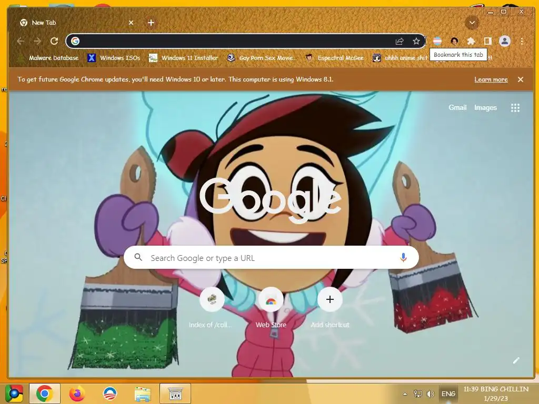539x404 pixels.
Task: Click the Search Google or type a URL box
Action: tap(271, 258)
